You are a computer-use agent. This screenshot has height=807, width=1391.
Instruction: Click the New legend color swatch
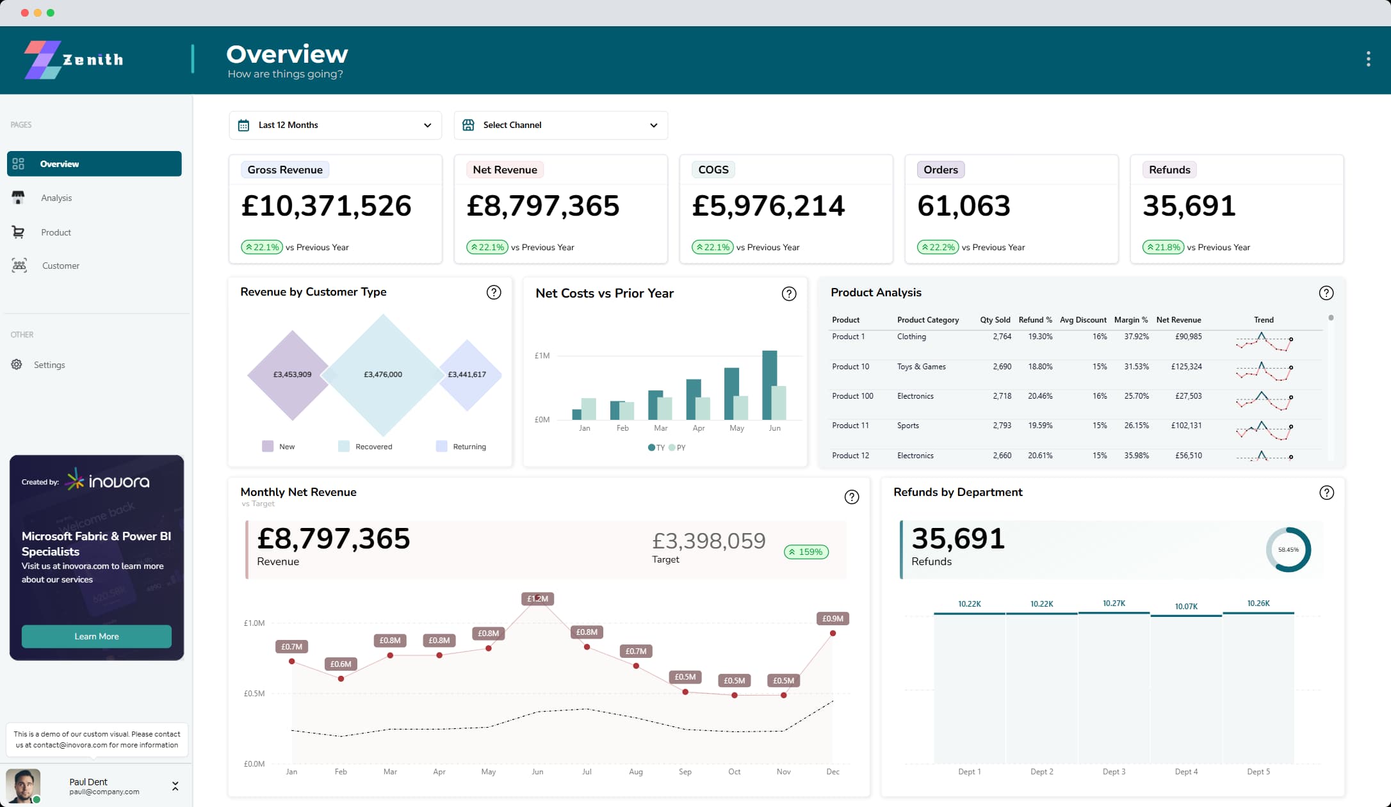tap(268, 446)
